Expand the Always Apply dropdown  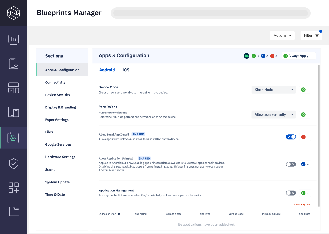(x=299, y=56)
